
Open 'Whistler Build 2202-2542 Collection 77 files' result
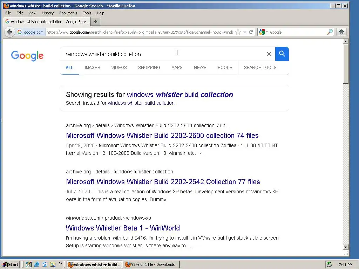click(163, 182)
